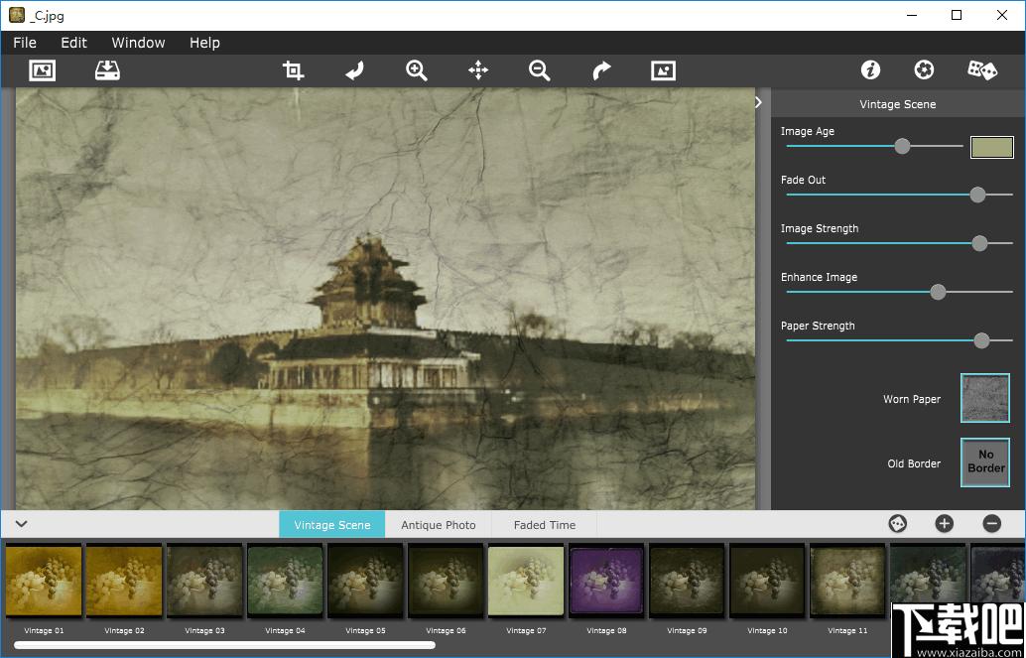Image resolution: width=1026 pixels, height=658 pixels.
Task: Activate the pan move arrows tool
Action: (x=478, y=70)
